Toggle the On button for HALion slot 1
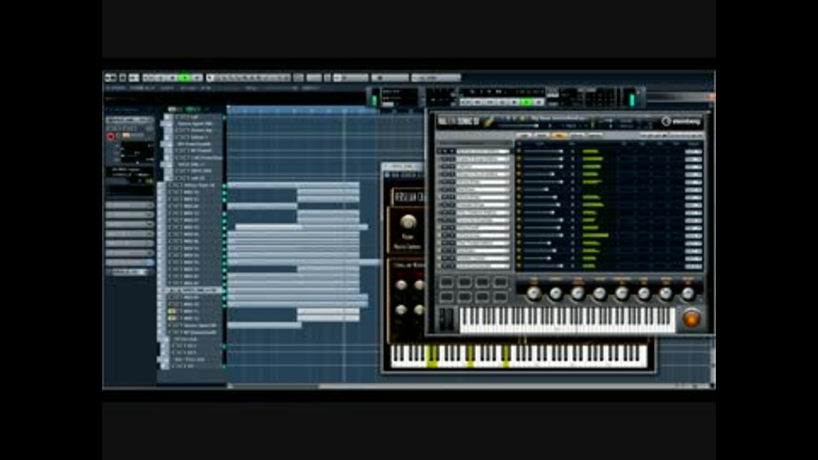 point(519,152)
